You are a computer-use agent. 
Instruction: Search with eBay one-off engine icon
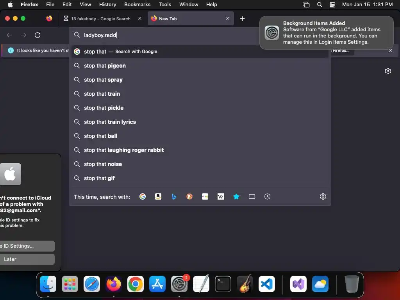[205, 196]
